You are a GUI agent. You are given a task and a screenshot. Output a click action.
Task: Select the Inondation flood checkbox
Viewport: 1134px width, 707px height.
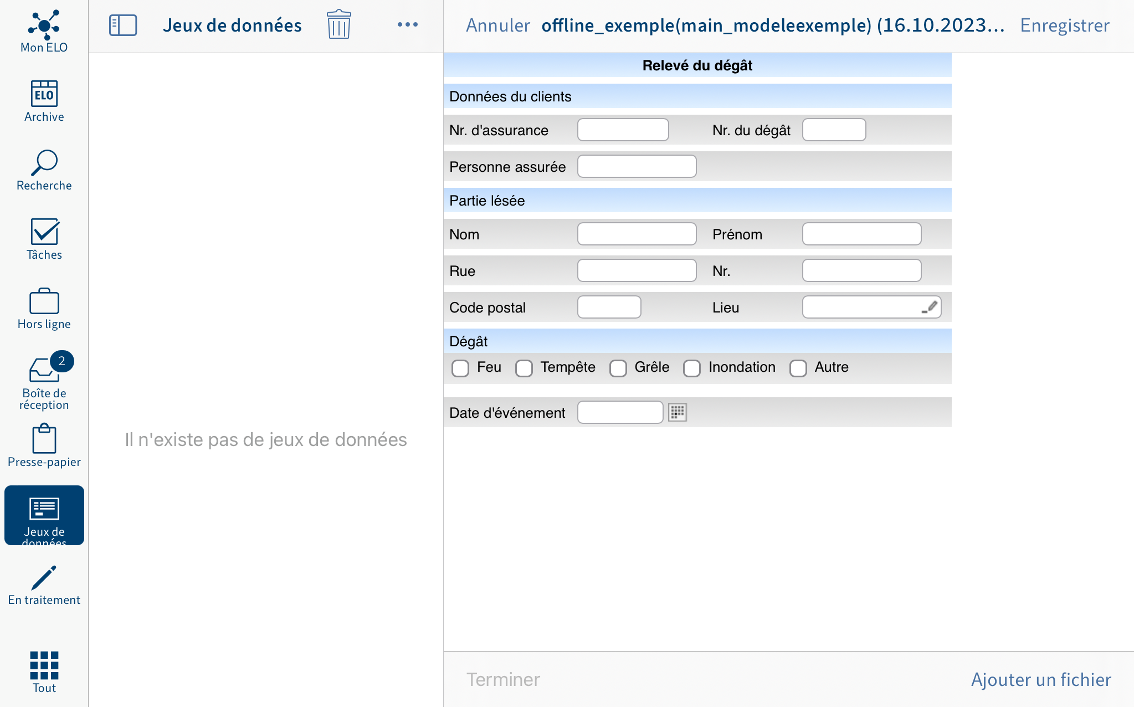tap(692, 367)
